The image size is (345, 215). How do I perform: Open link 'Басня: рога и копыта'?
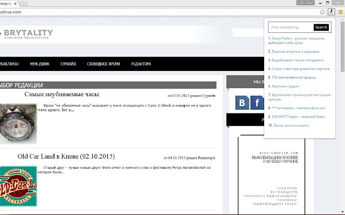click(x=291, y=125)
